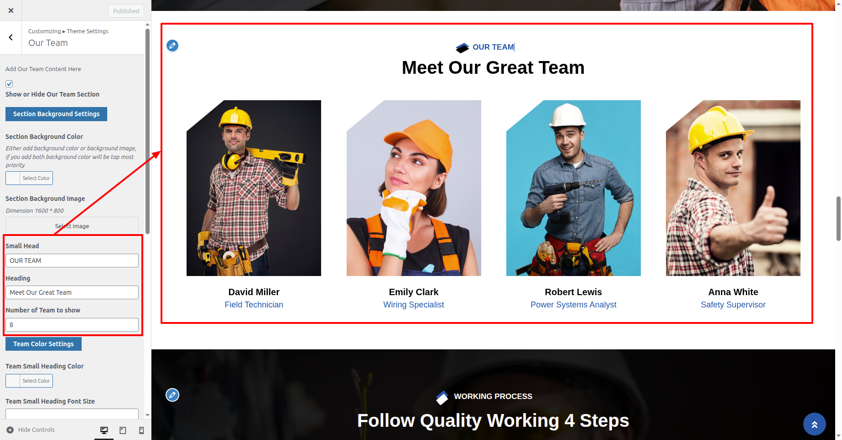This screenshot has width=842, height=440.
Task: Click the edit pencil icon on Working Process section
Action: click(172, 395)
